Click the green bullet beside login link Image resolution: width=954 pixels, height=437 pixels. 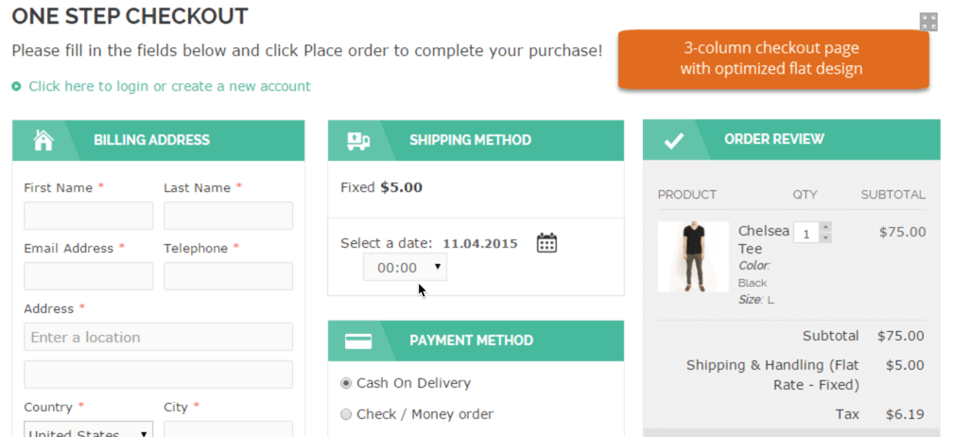[16, 87]
